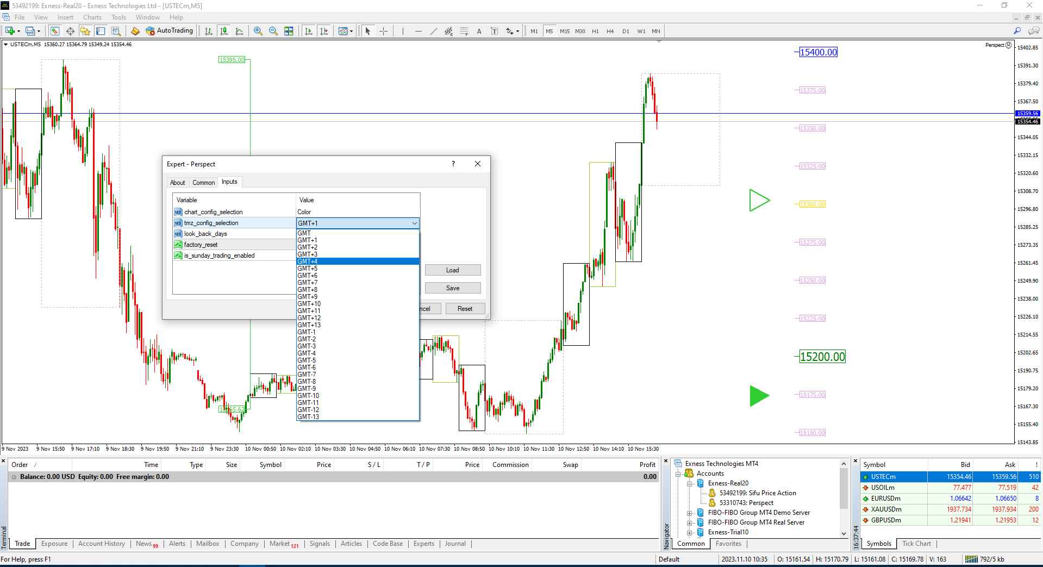This screenshot has height=567, width=1043.
Task: Select the Crosshair tool
Action: click(x=383, y=31)
